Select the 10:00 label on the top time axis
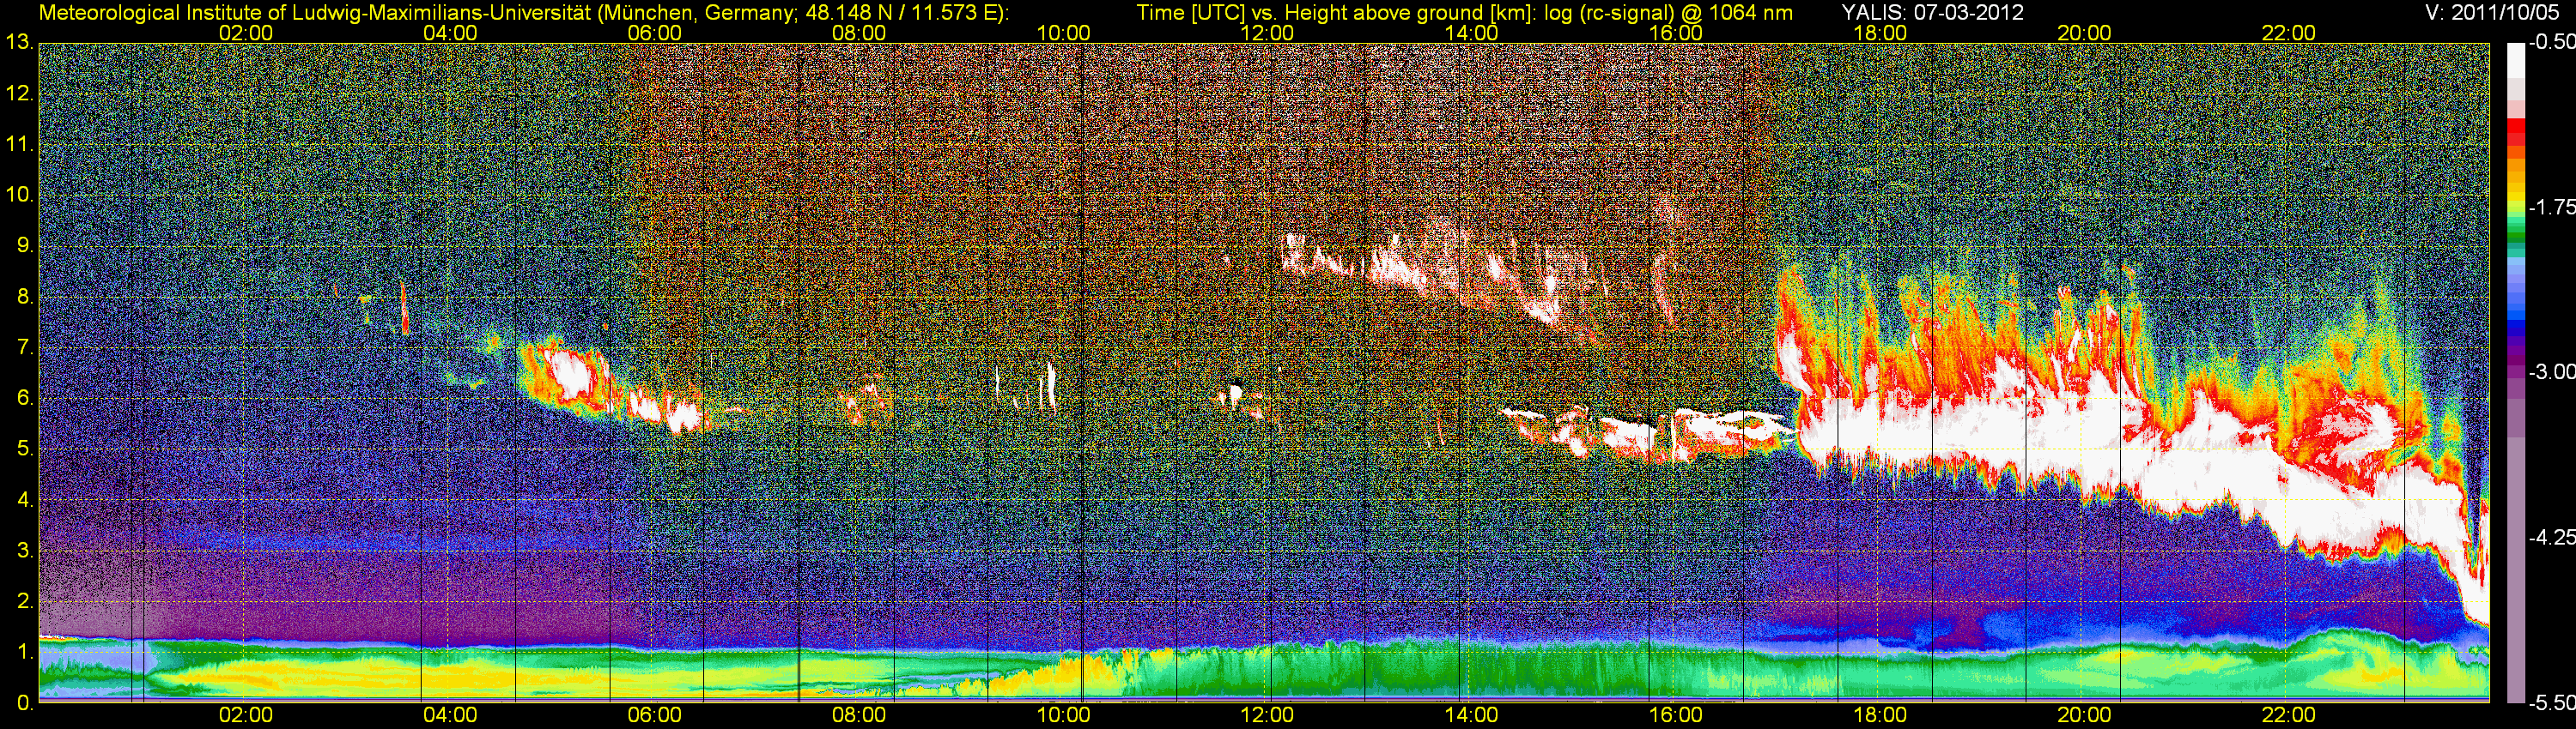Viewport: 2576px width, 729px height. pyautogui.click(x=1063, y=33)
